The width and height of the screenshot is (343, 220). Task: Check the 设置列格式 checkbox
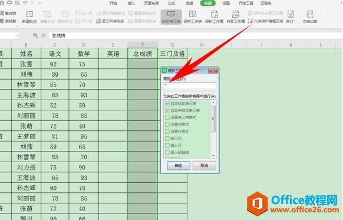(x=167, y=124)
